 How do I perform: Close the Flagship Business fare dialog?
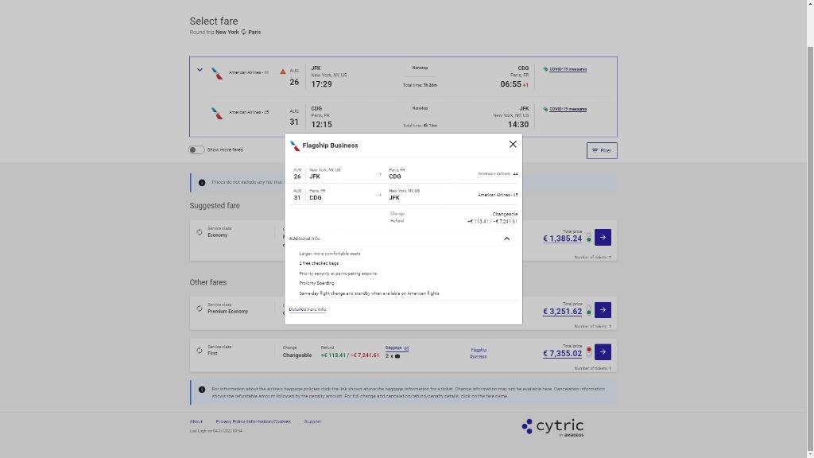[x=513, y=144]
